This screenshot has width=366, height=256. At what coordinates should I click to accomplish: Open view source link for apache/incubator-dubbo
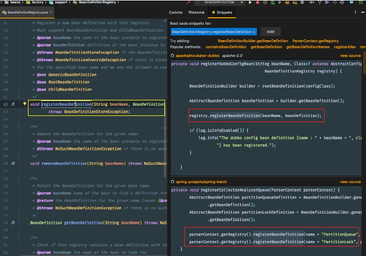[350, 55]
